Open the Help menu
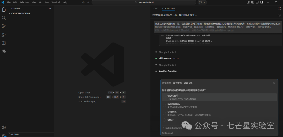This screenshot has height=137, width=283. tap(65, 2)
